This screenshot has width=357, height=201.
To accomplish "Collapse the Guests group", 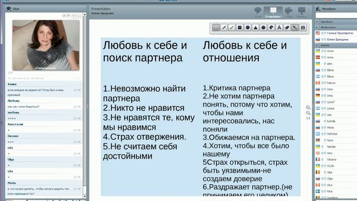I will (317, 45).
